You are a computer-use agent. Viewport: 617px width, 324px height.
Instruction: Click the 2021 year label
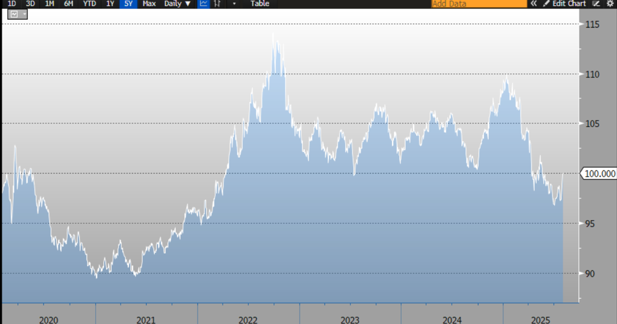(146, 320)
